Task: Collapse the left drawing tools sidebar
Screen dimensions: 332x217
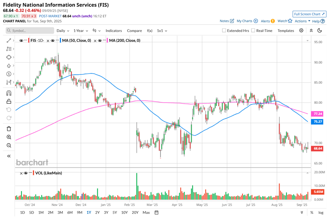Action: (x=9, y=156)
